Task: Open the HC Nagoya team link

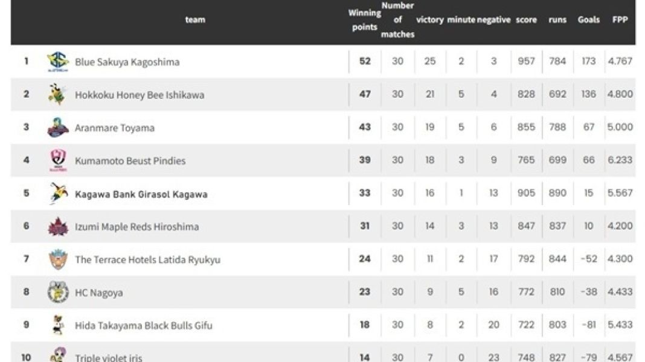Action: pos(98,293)
